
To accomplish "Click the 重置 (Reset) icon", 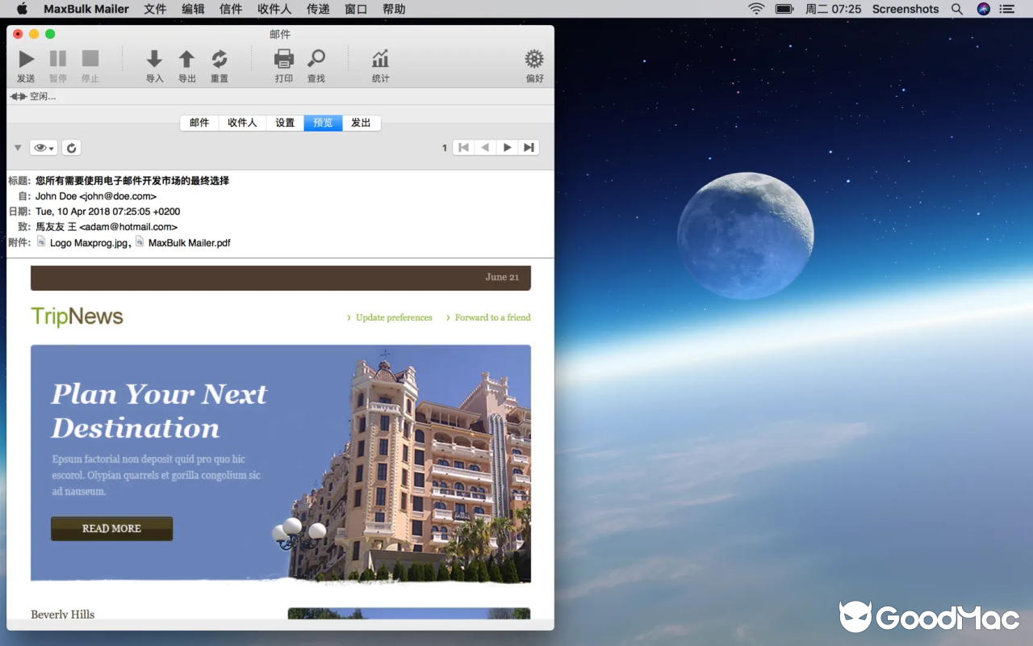I will 219,58.
